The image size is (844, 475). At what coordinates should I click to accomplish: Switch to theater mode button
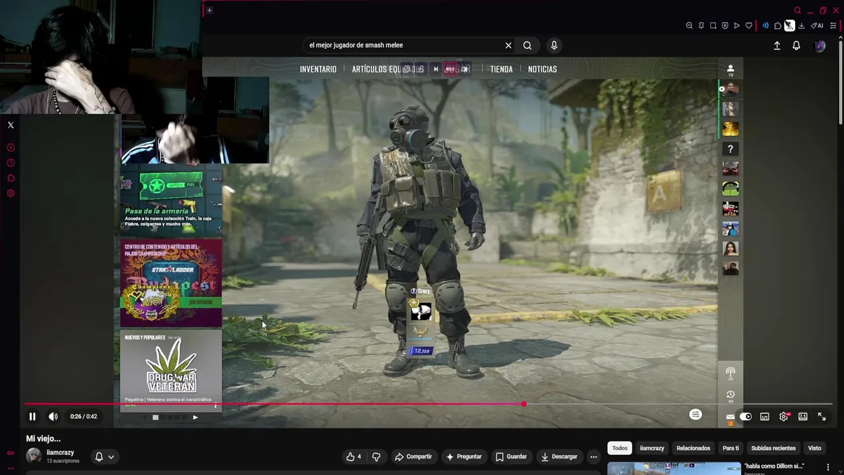coord(802,416)
